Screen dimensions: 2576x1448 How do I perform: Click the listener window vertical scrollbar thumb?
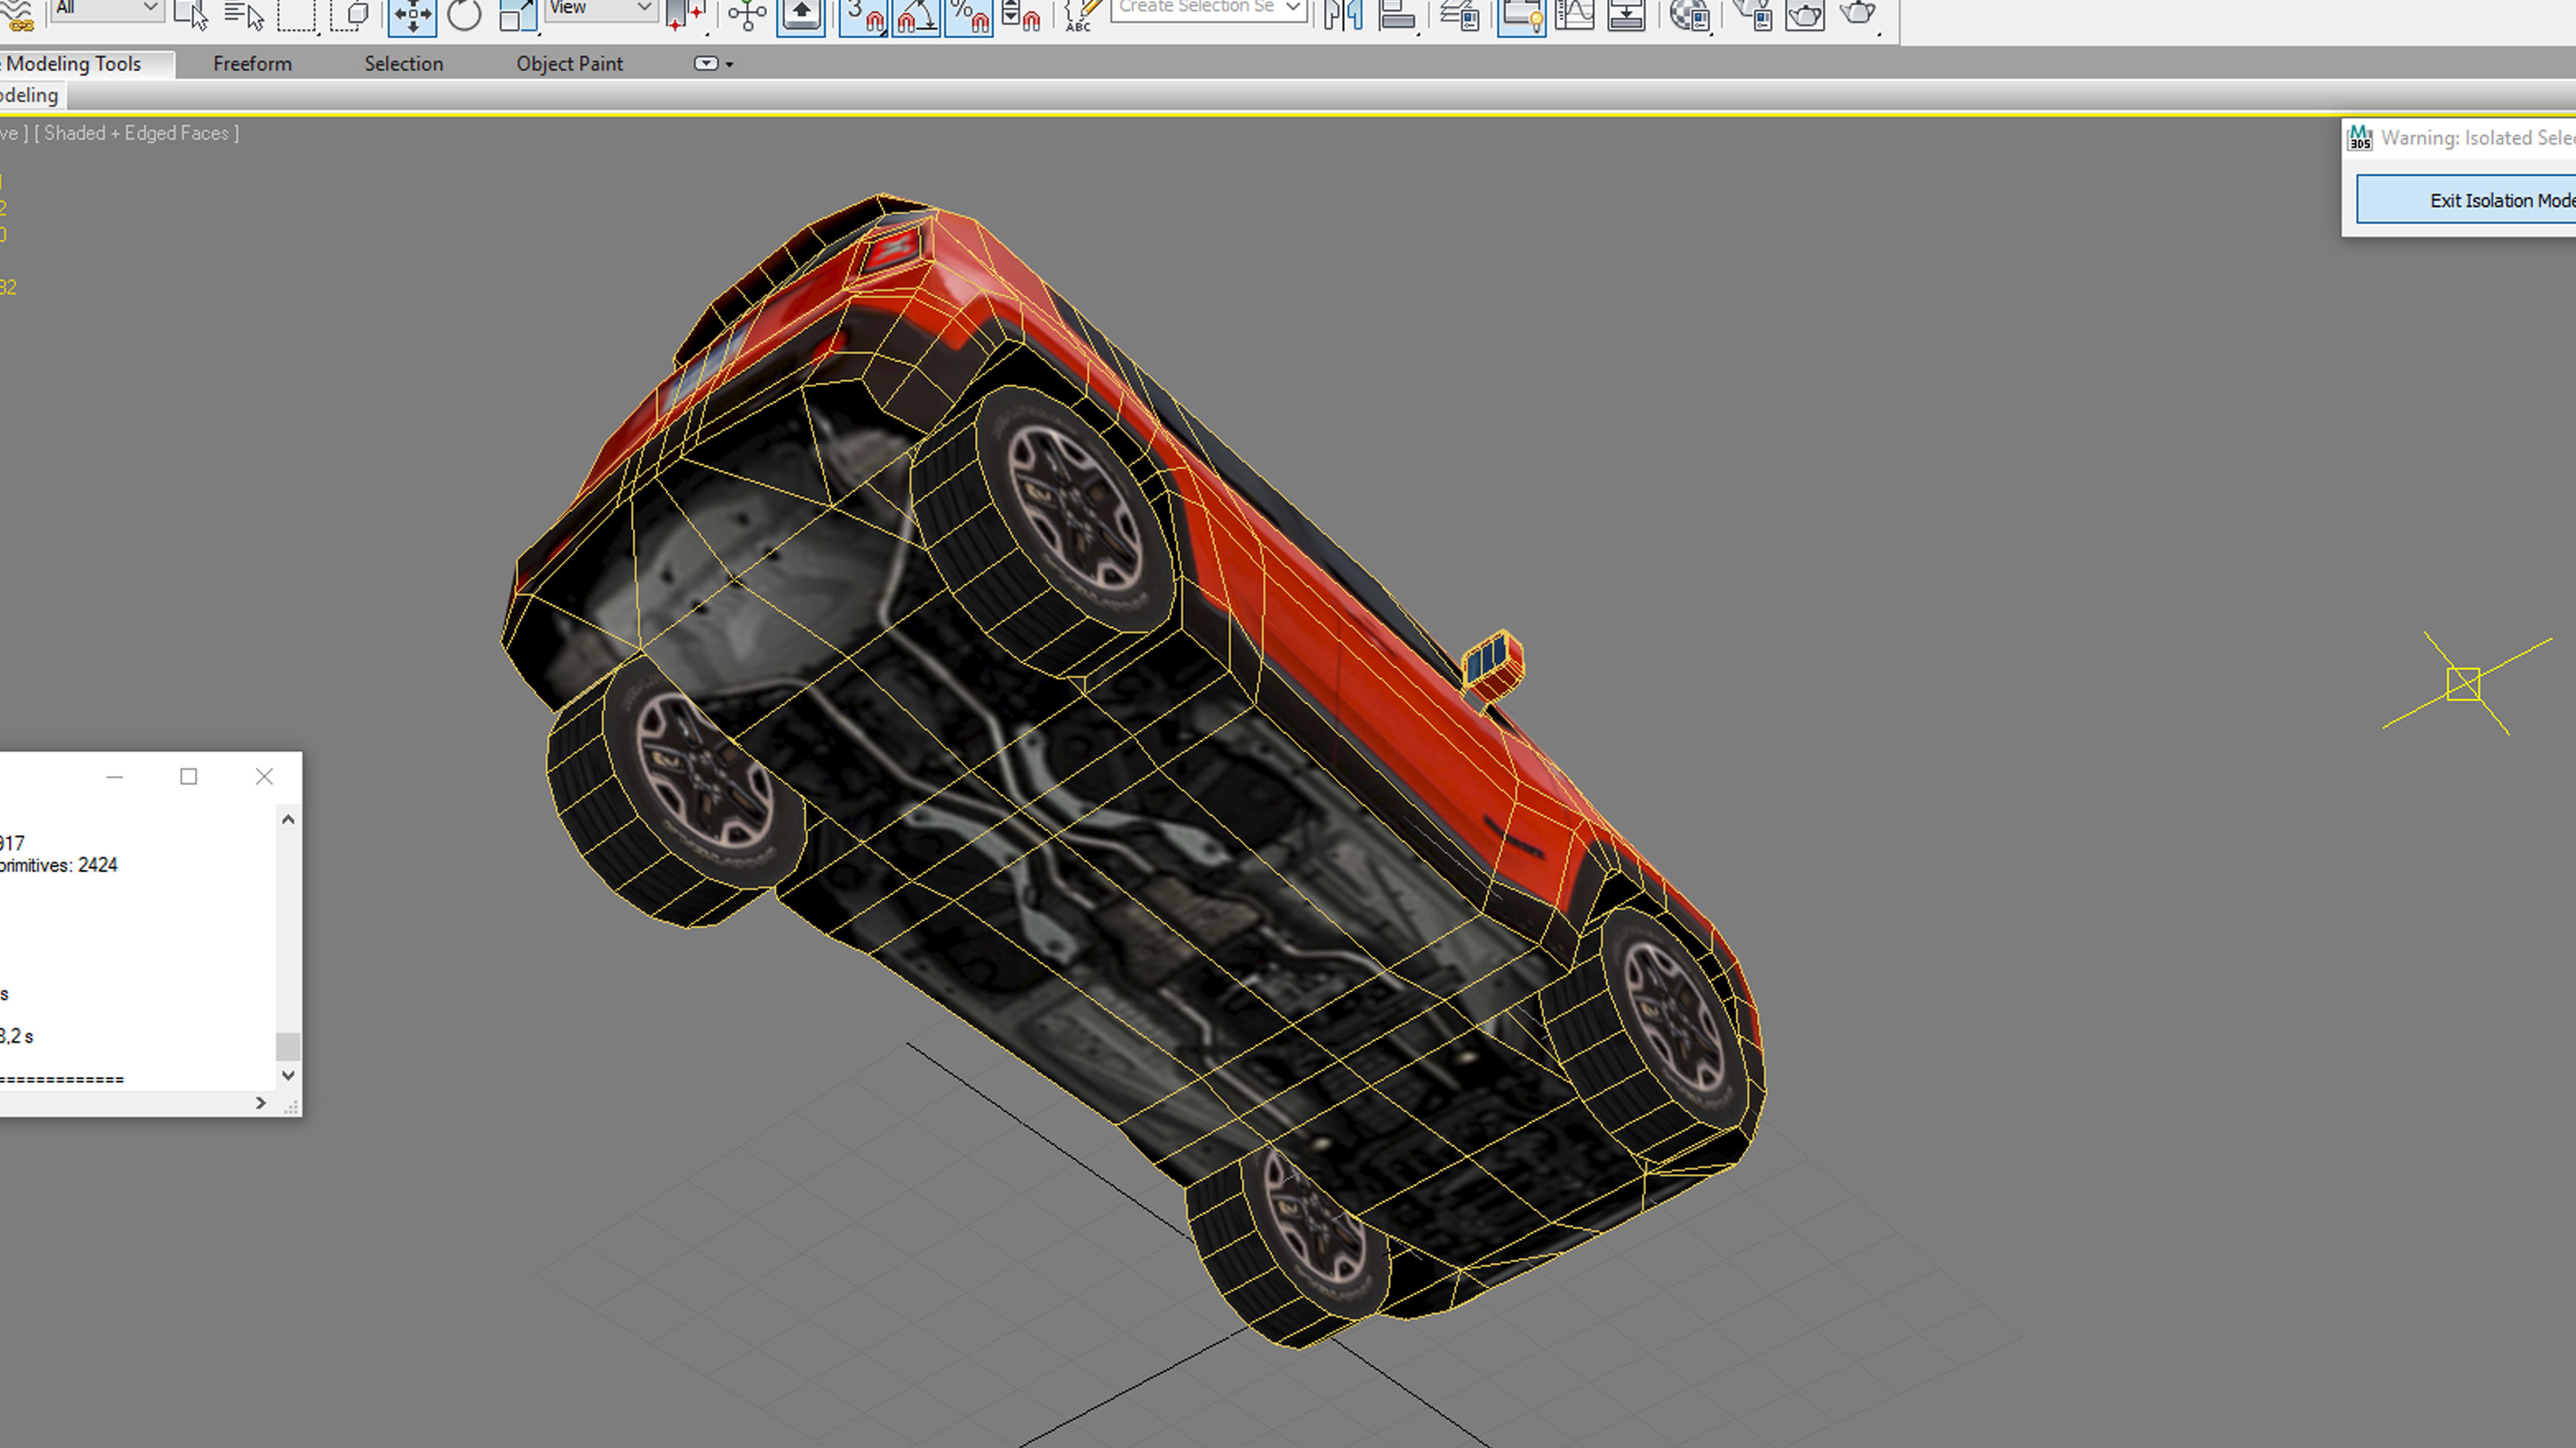click(288, 1046)
